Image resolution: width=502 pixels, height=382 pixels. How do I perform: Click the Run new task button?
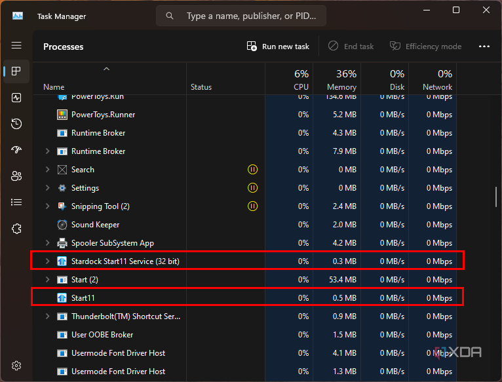click(x=278, y=47)
